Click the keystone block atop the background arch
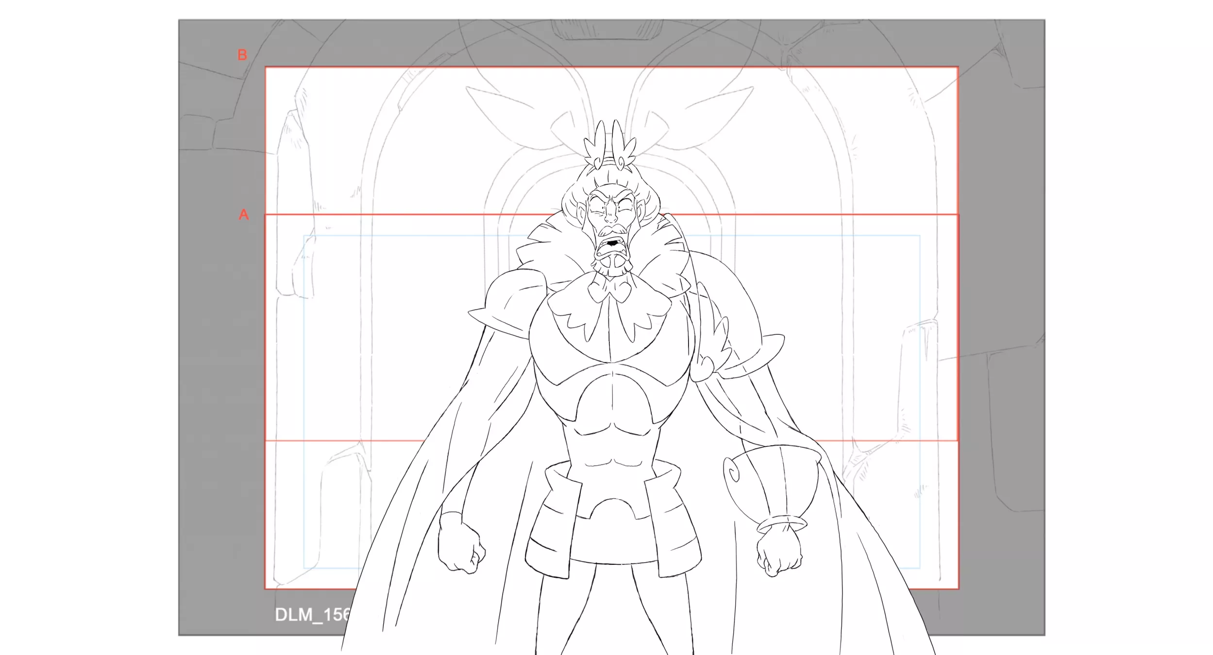 [x=606, y=30]
